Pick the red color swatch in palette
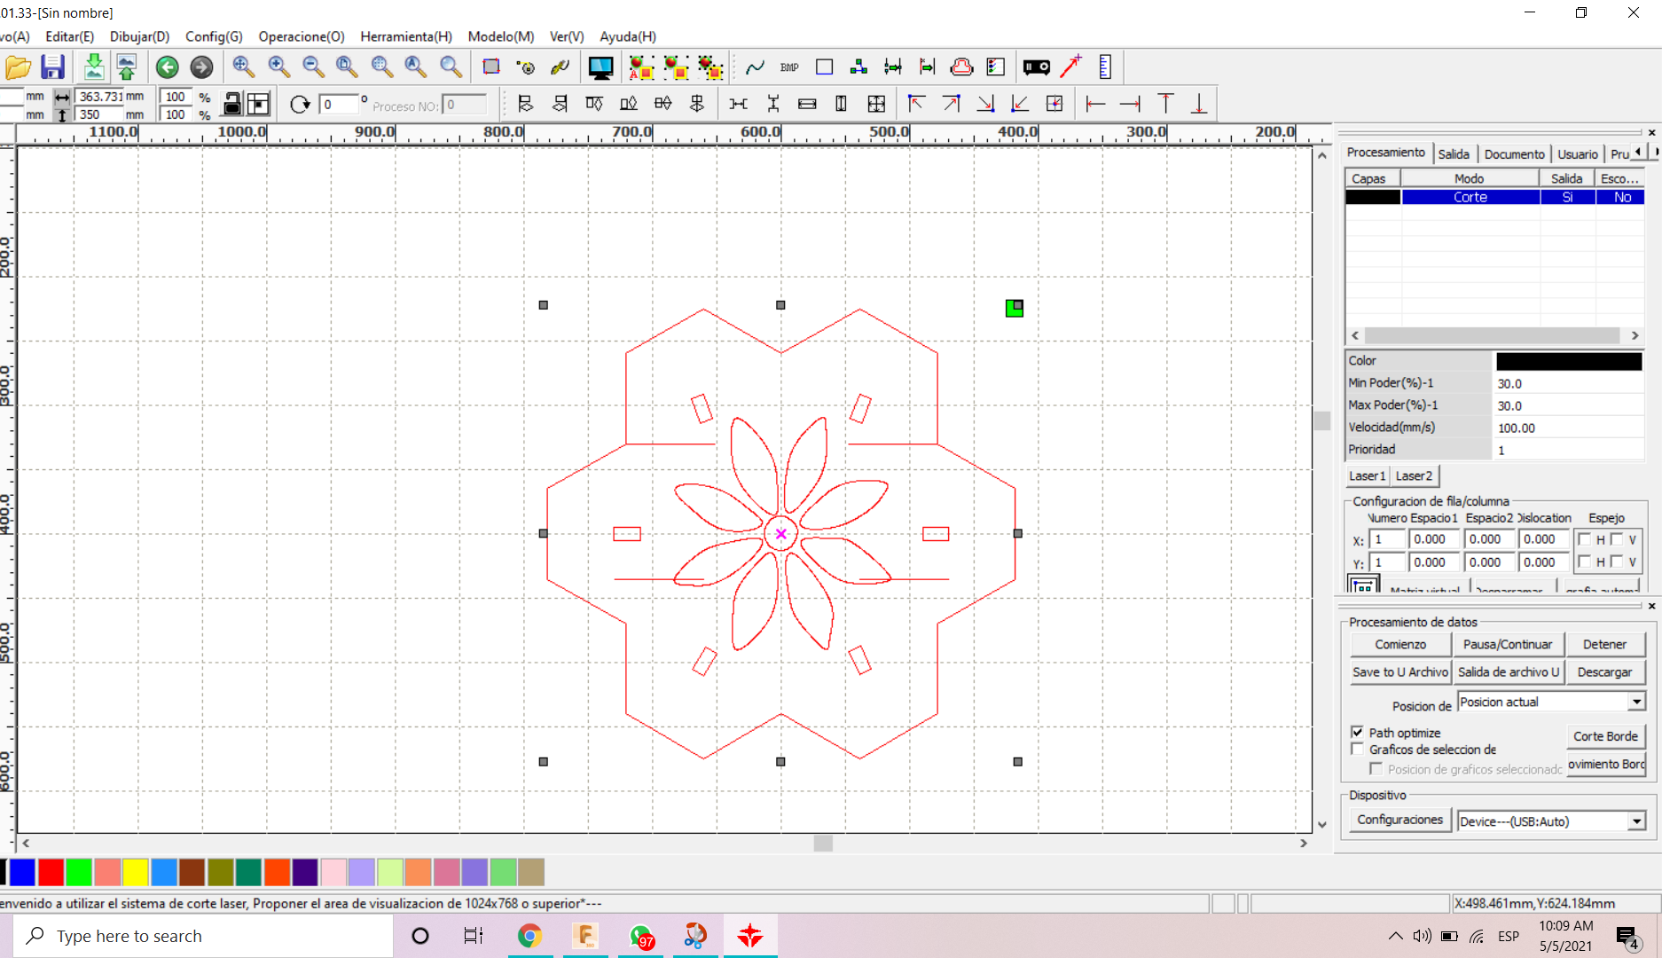This screenshot has height=958, width=1662. click(51, 872)
